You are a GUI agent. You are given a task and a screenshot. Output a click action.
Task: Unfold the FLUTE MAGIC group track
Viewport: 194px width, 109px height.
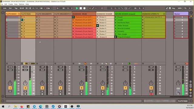pyautogui.click(x=19, y=14)
